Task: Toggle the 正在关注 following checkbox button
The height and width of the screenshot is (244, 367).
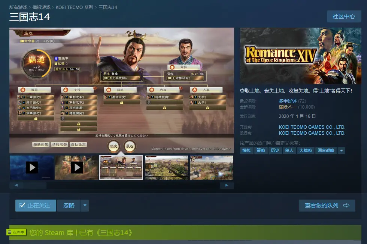Action: tap(36, 205)
